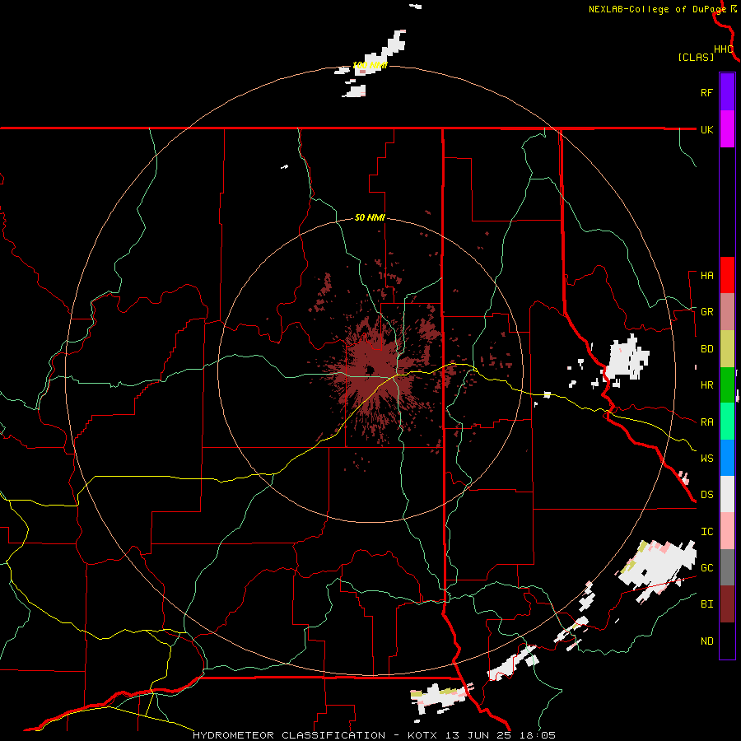Click the white DS legend color swatch

coord(727,494)
